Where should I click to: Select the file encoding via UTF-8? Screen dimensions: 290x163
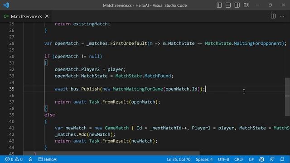(223, 159)
